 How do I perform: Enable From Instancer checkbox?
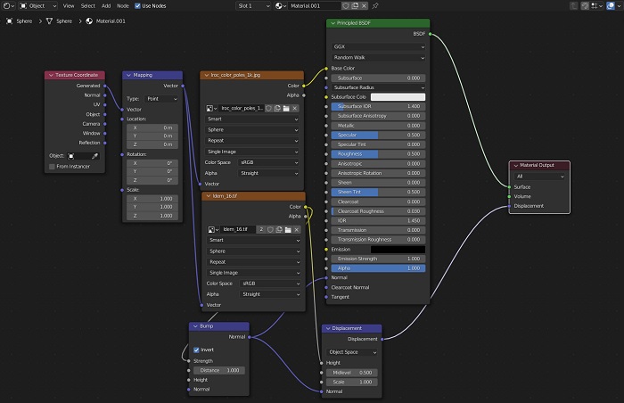(x=52, y=167)
